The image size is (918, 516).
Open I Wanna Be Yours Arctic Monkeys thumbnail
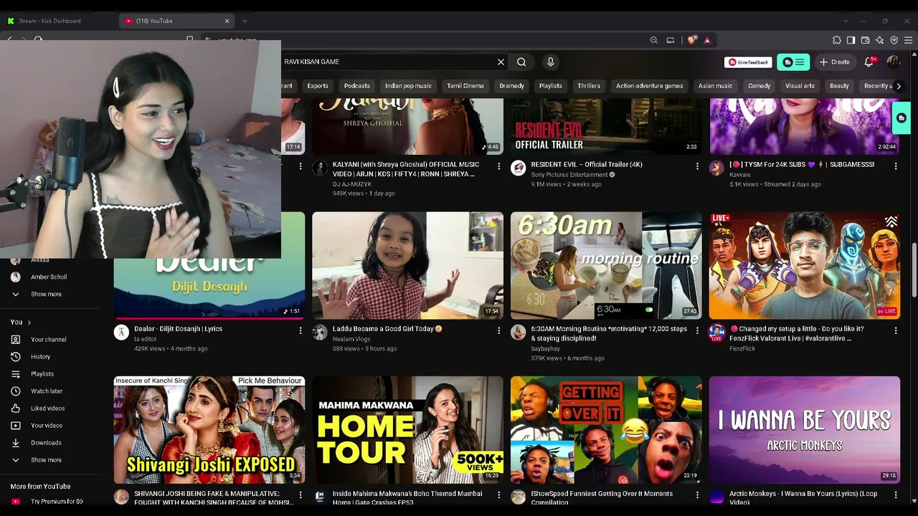pos(805,430)
